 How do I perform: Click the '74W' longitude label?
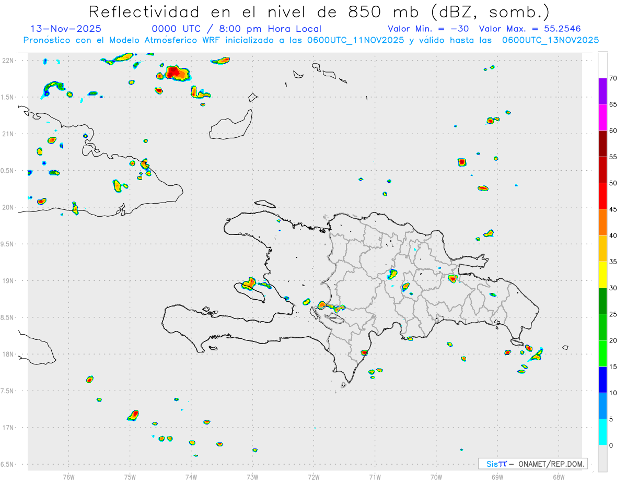point(191,477)
